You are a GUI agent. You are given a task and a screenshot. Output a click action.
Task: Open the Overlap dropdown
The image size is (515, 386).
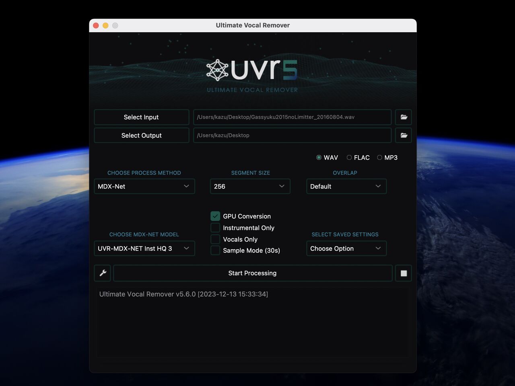pos(346,186)
